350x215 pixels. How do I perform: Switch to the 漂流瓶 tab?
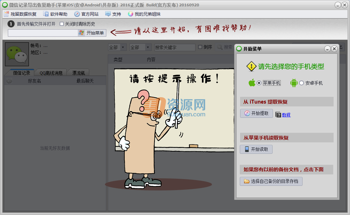[x=78, y=73]
